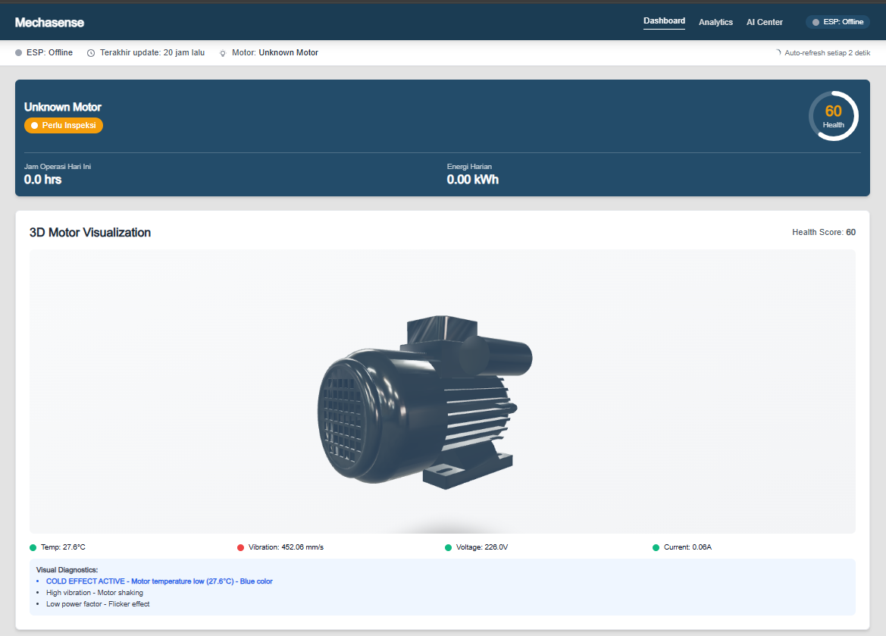The height and width of the screenshot is (636, 886).
Task: Switch to the Analytics tab
Action: tap(715, 22)
